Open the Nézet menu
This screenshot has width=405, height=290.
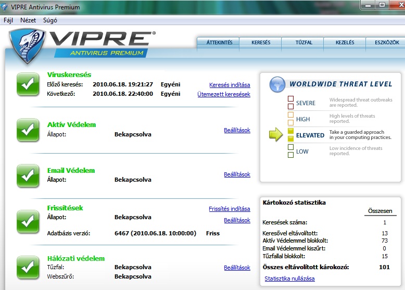(x=28, y=20)
